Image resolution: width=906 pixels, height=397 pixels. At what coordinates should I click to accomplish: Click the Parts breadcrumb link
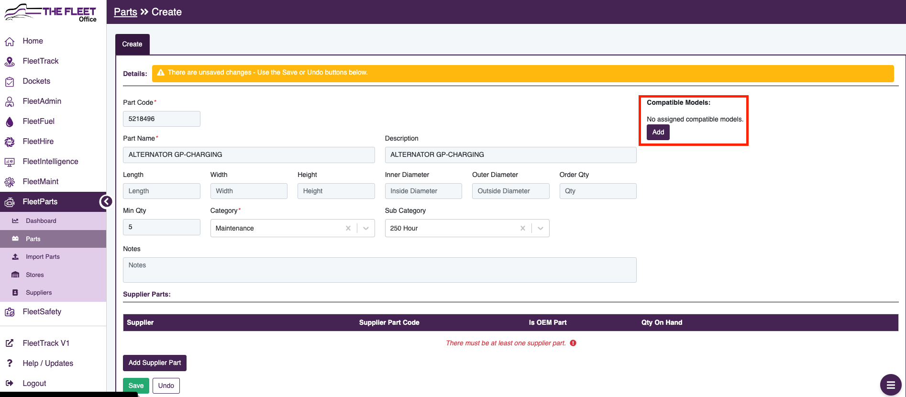point(125,12)
